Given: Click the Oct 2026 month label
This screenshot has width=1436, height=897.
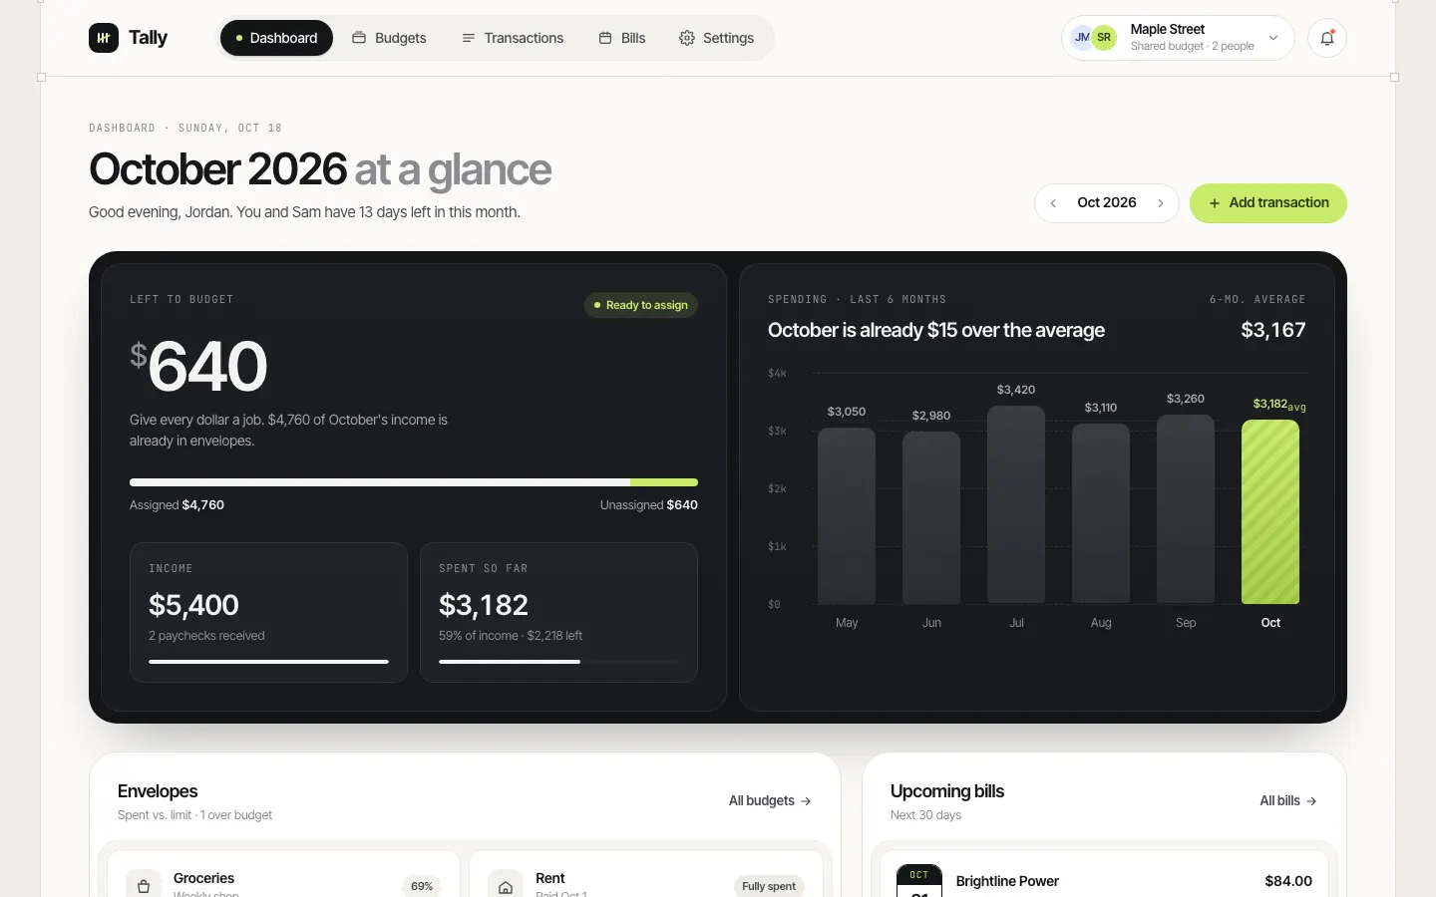Looking at the screenshot, I should (x=1107, y=202).
